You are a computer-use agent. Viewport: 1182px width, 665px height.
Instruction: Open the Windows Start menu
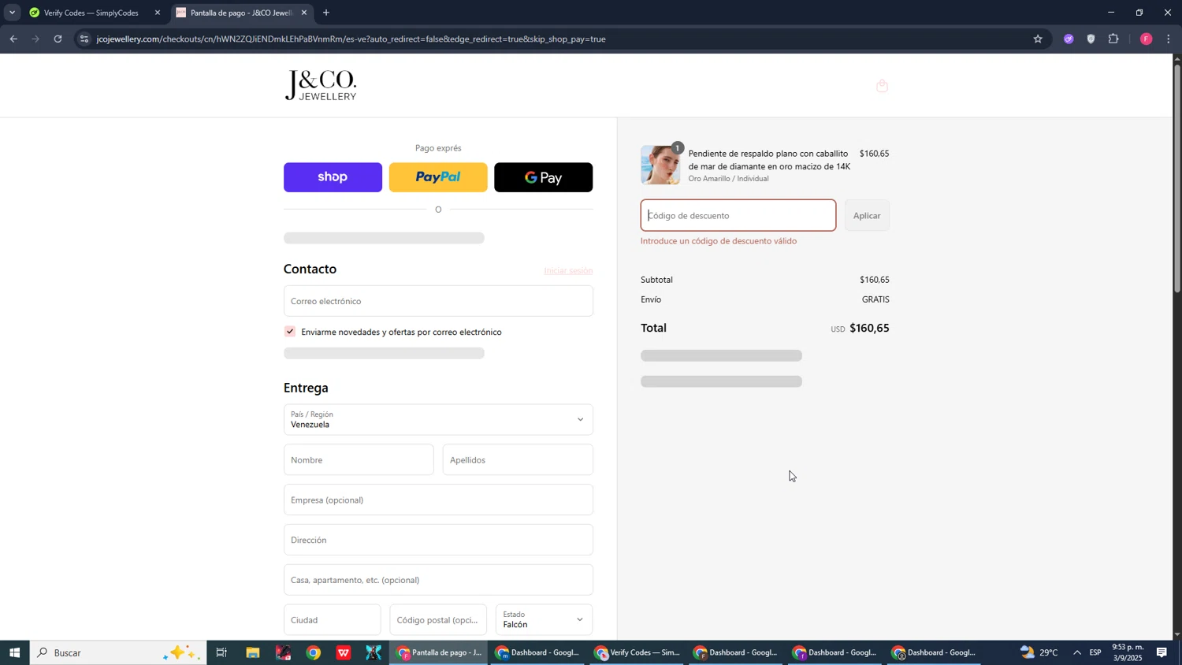[x=14, y=652]
